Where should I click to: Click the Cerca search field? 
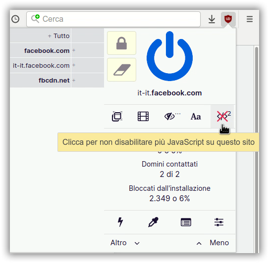[113, 19]
